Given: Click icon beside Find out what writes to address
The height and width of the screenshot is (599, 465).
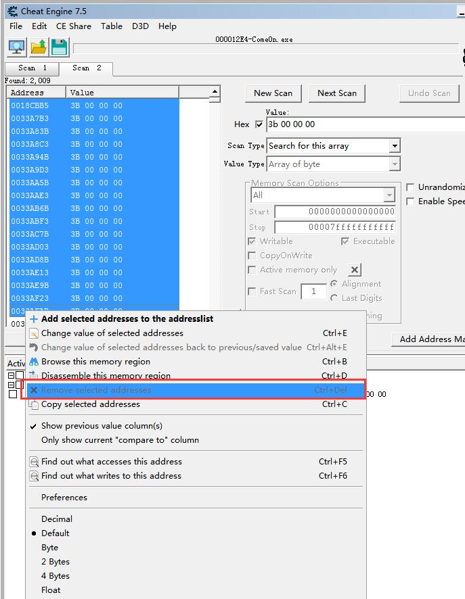Looking at the screenshot, I should point(34,476).
